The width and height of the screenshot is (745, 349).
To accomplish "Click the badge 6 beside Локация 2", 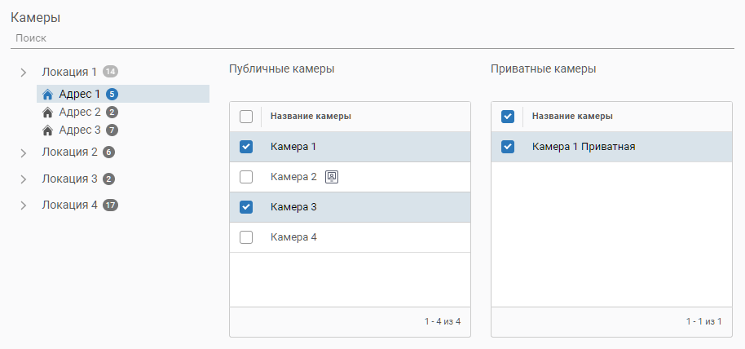I will pyautogui.click(x=108, y=152).
